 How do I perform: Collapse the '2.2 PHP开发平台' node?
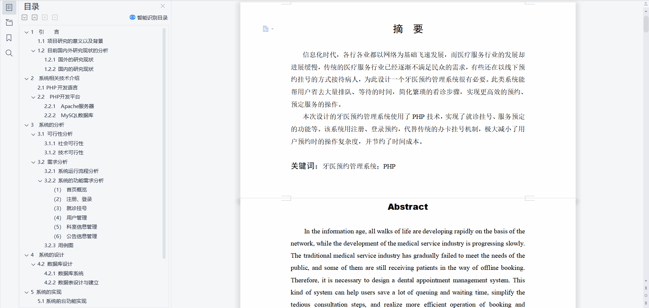pos(33,97)
